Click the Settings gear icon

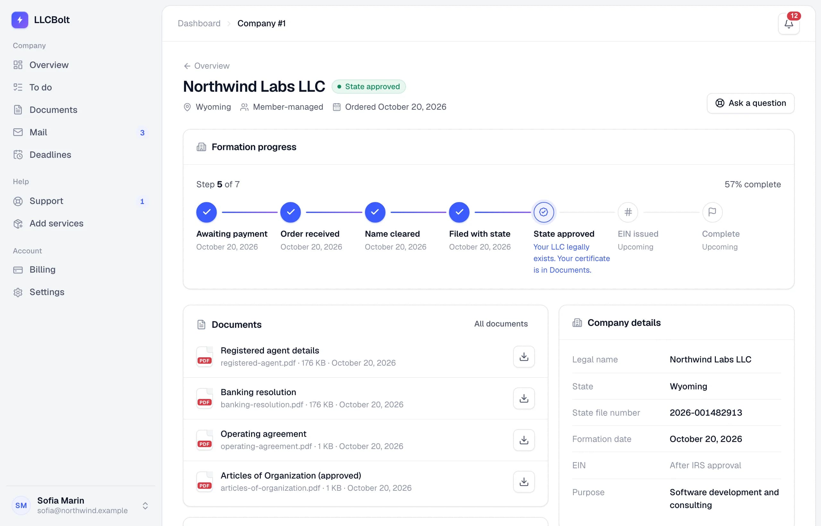(18, 293)
